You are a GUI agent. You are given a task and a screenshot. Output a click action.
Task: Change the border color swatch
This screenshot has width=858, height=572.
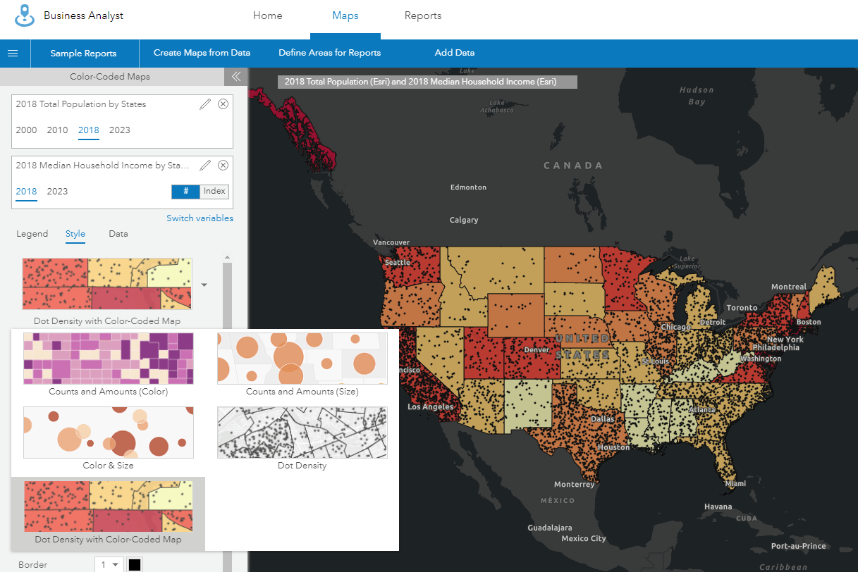[x=134, y=564]
